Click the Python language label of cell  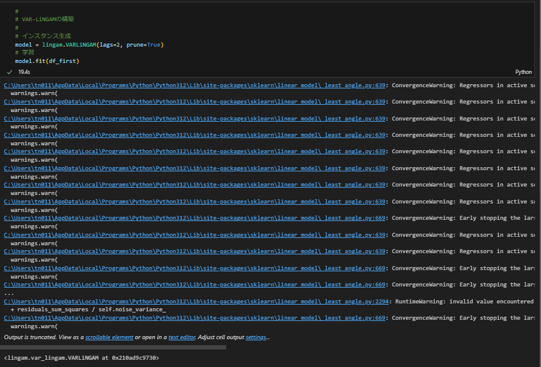pyautogui.click(x=523, y=71)
